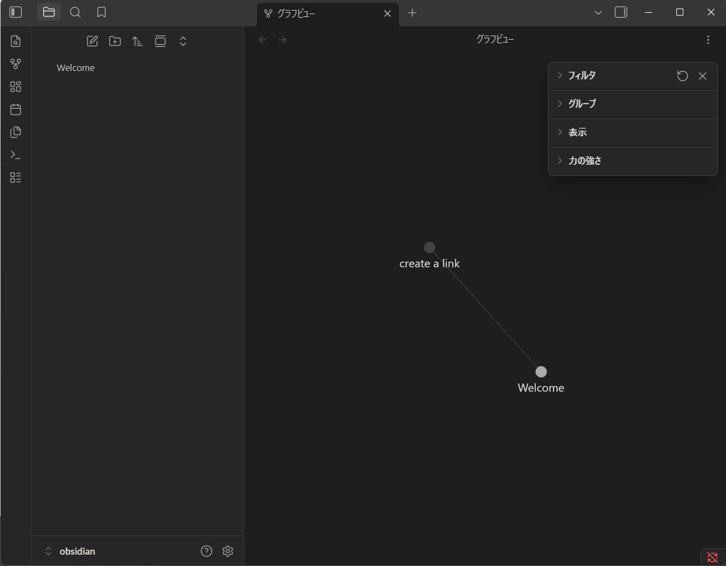Image resolution: width=726 pixels, height=566 pixels.
Task: Open the file explorer folder tab
Action: coord(49,12)
